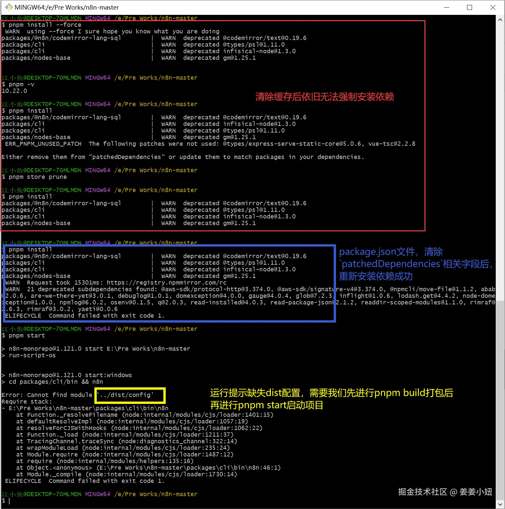Click the Git Bash icon in title bar

pyautogui.click(x=8, y=7)
